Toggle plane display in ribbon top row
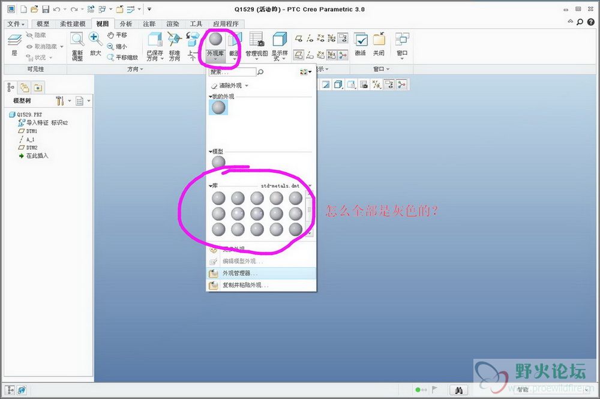The height and width of the screenshot is (399, 600). 299,38
